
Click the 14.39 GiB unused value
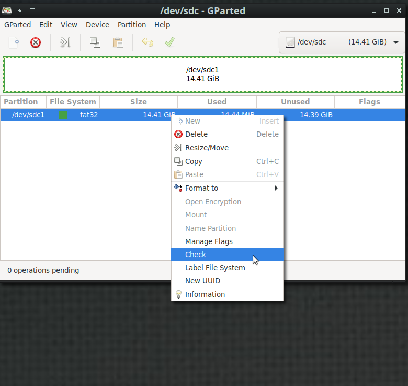click(316, 115)
